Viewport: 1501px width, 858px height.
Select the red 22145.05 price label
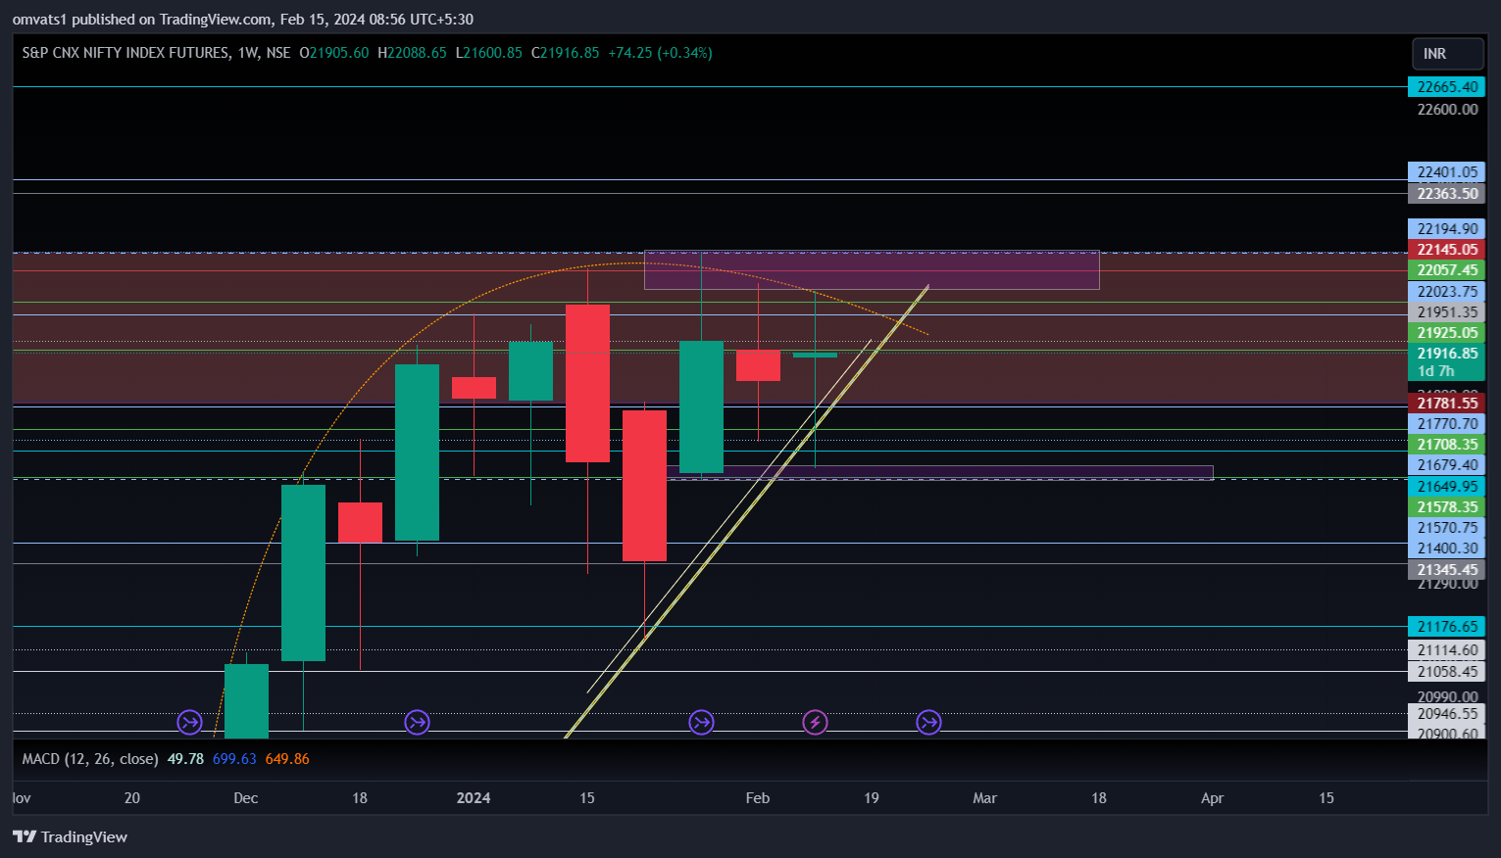1447,250
